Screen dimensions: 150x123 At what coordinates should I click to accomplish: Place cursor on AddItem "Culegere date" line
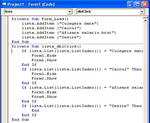click(x=60, y=24)
